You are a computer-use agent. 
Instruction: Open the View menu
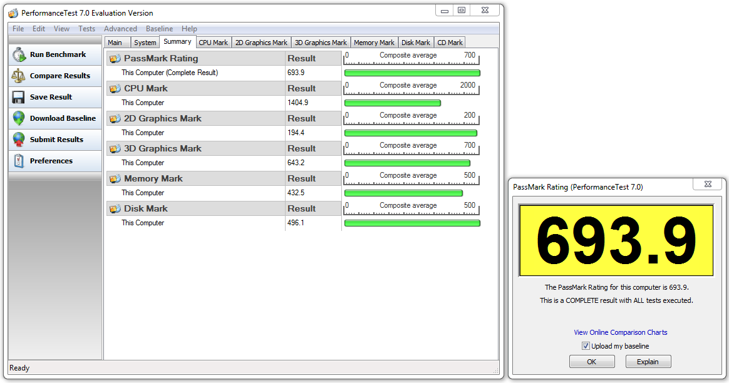[61, 29]
